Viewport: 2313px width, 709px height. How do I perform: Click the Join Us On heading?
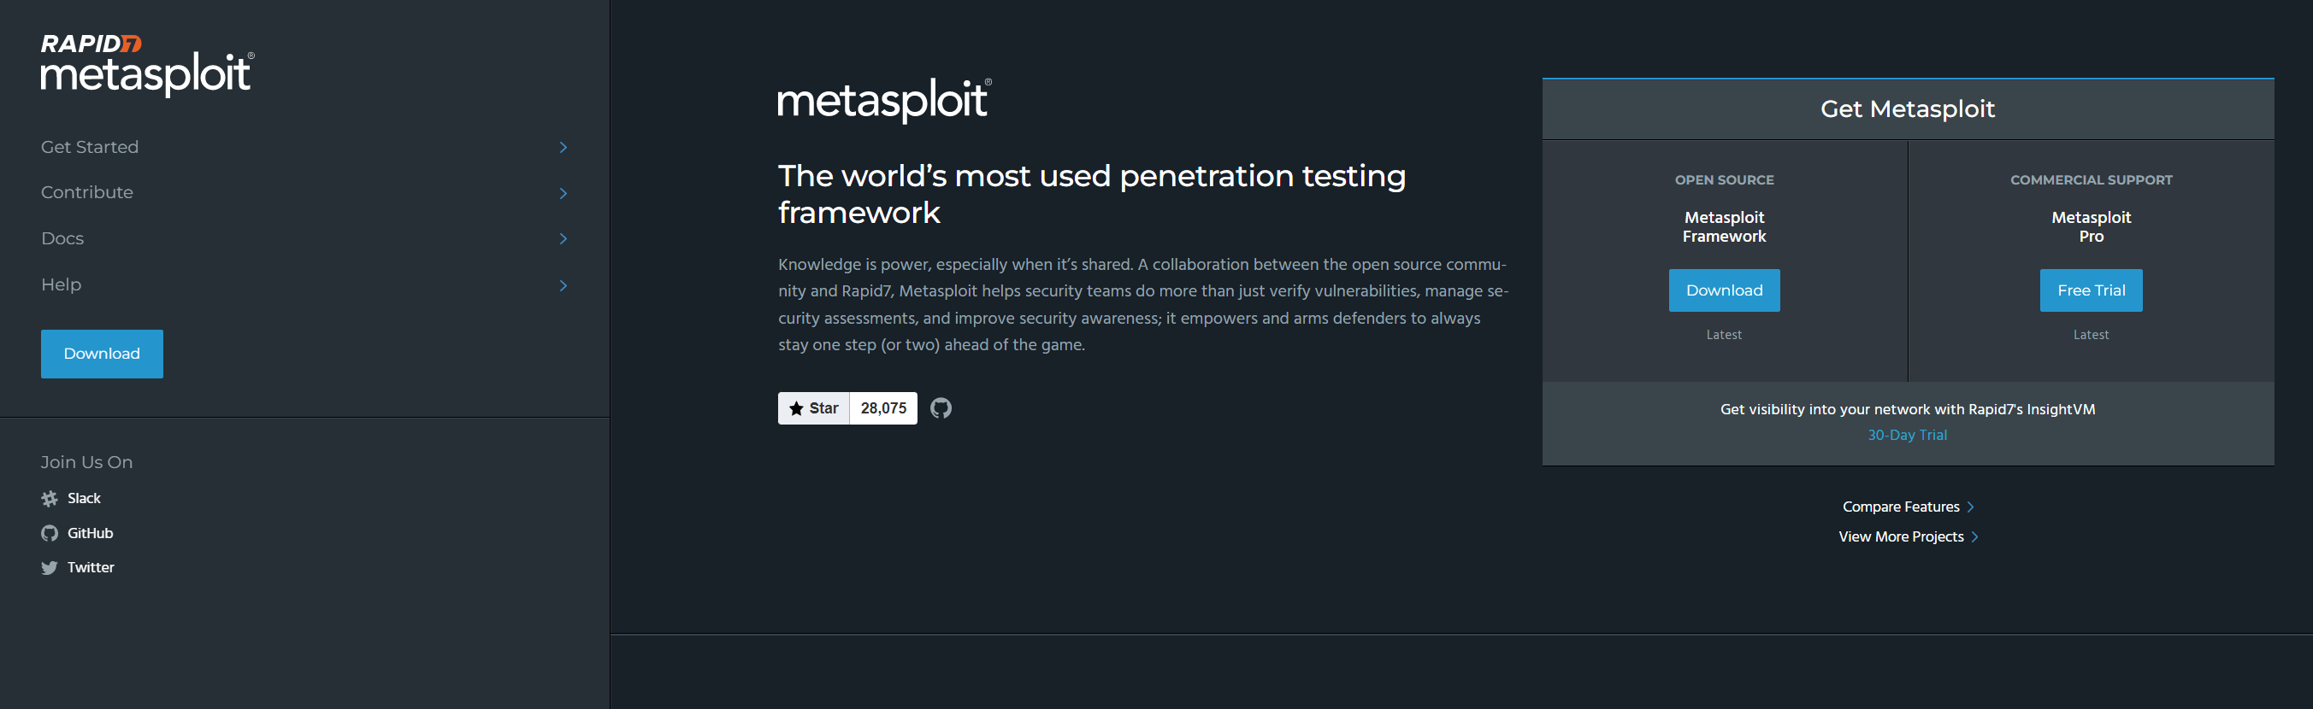point(87,462)
